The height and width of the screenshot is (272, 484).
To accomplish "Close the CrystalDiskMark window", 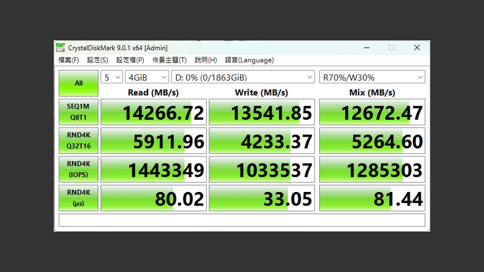I will click(x=417, y=48).
